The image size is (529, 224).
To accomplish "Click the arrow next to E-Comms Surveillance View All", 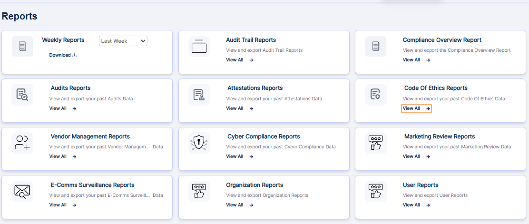I will [75, 205].
